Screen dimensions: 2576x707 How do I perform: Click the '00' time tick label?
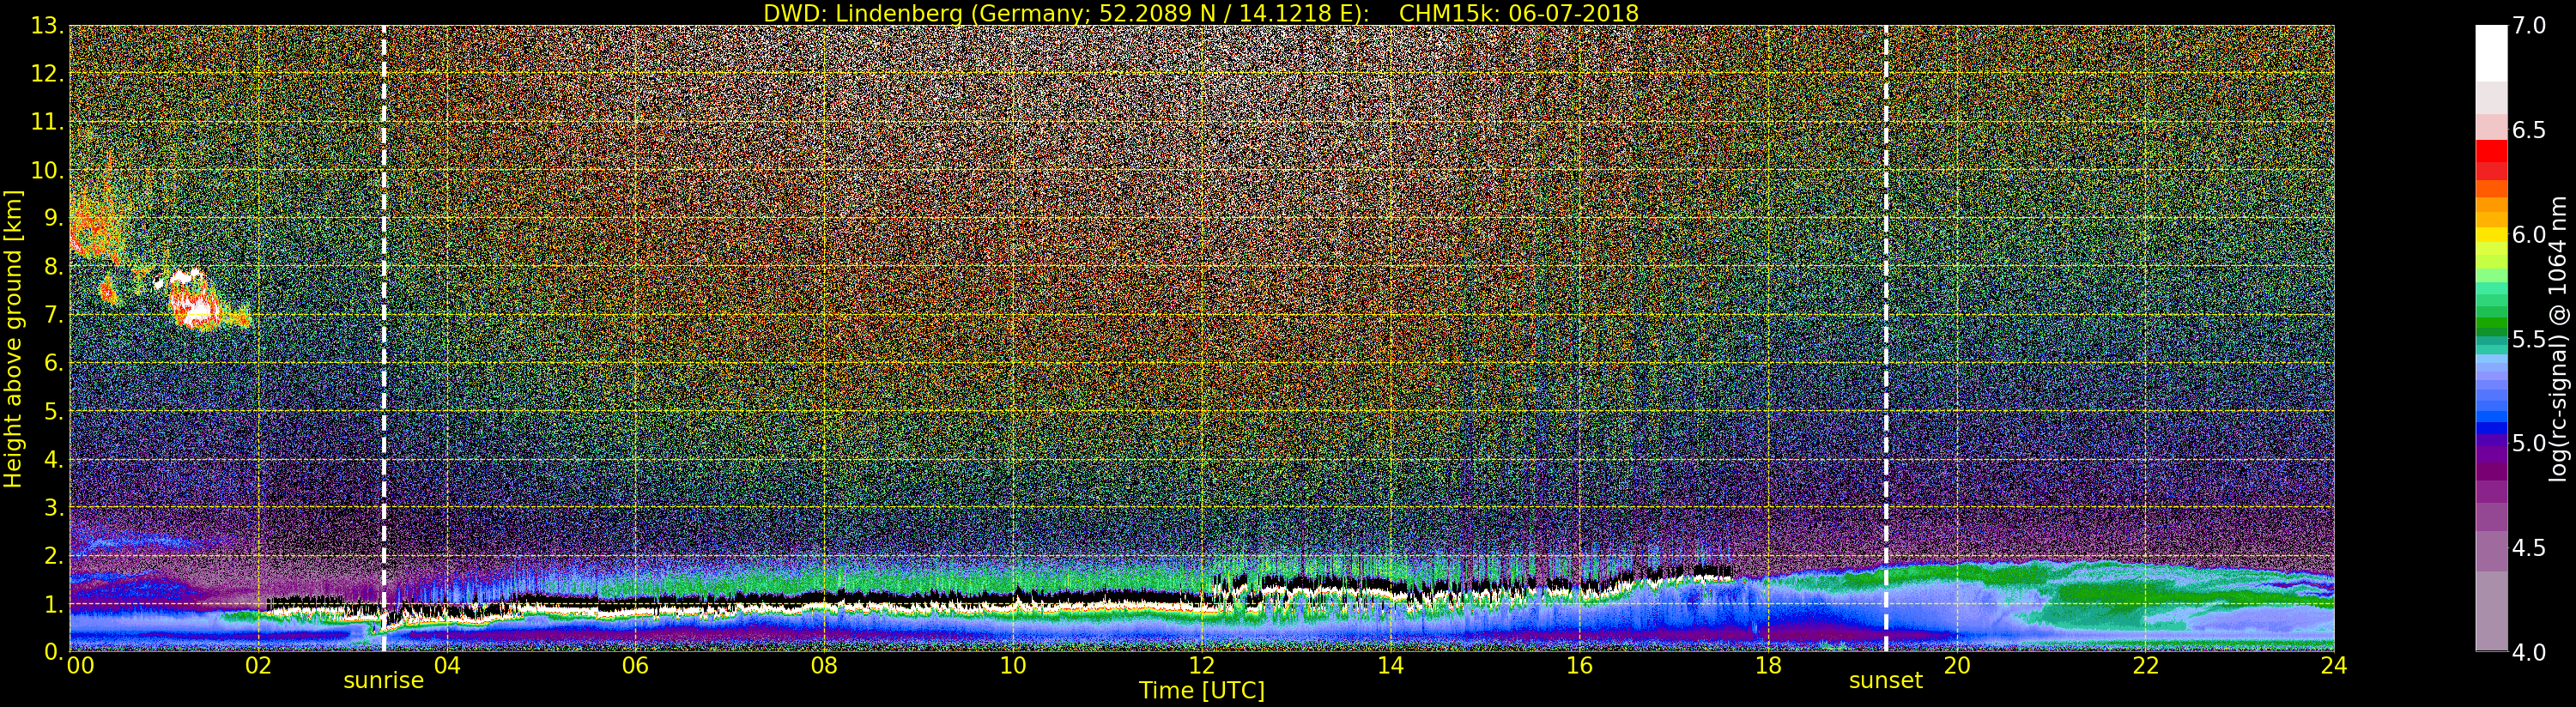click(80, 666)
